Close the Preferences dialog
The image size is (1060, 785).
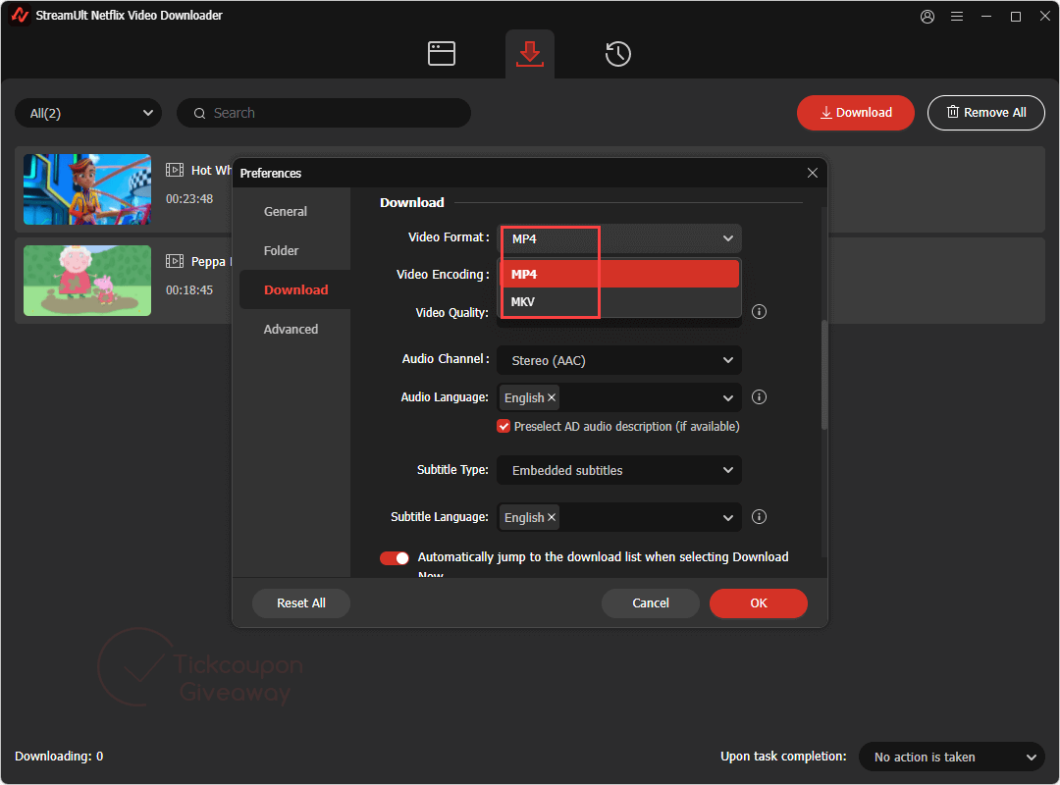(x=813, y=173)
